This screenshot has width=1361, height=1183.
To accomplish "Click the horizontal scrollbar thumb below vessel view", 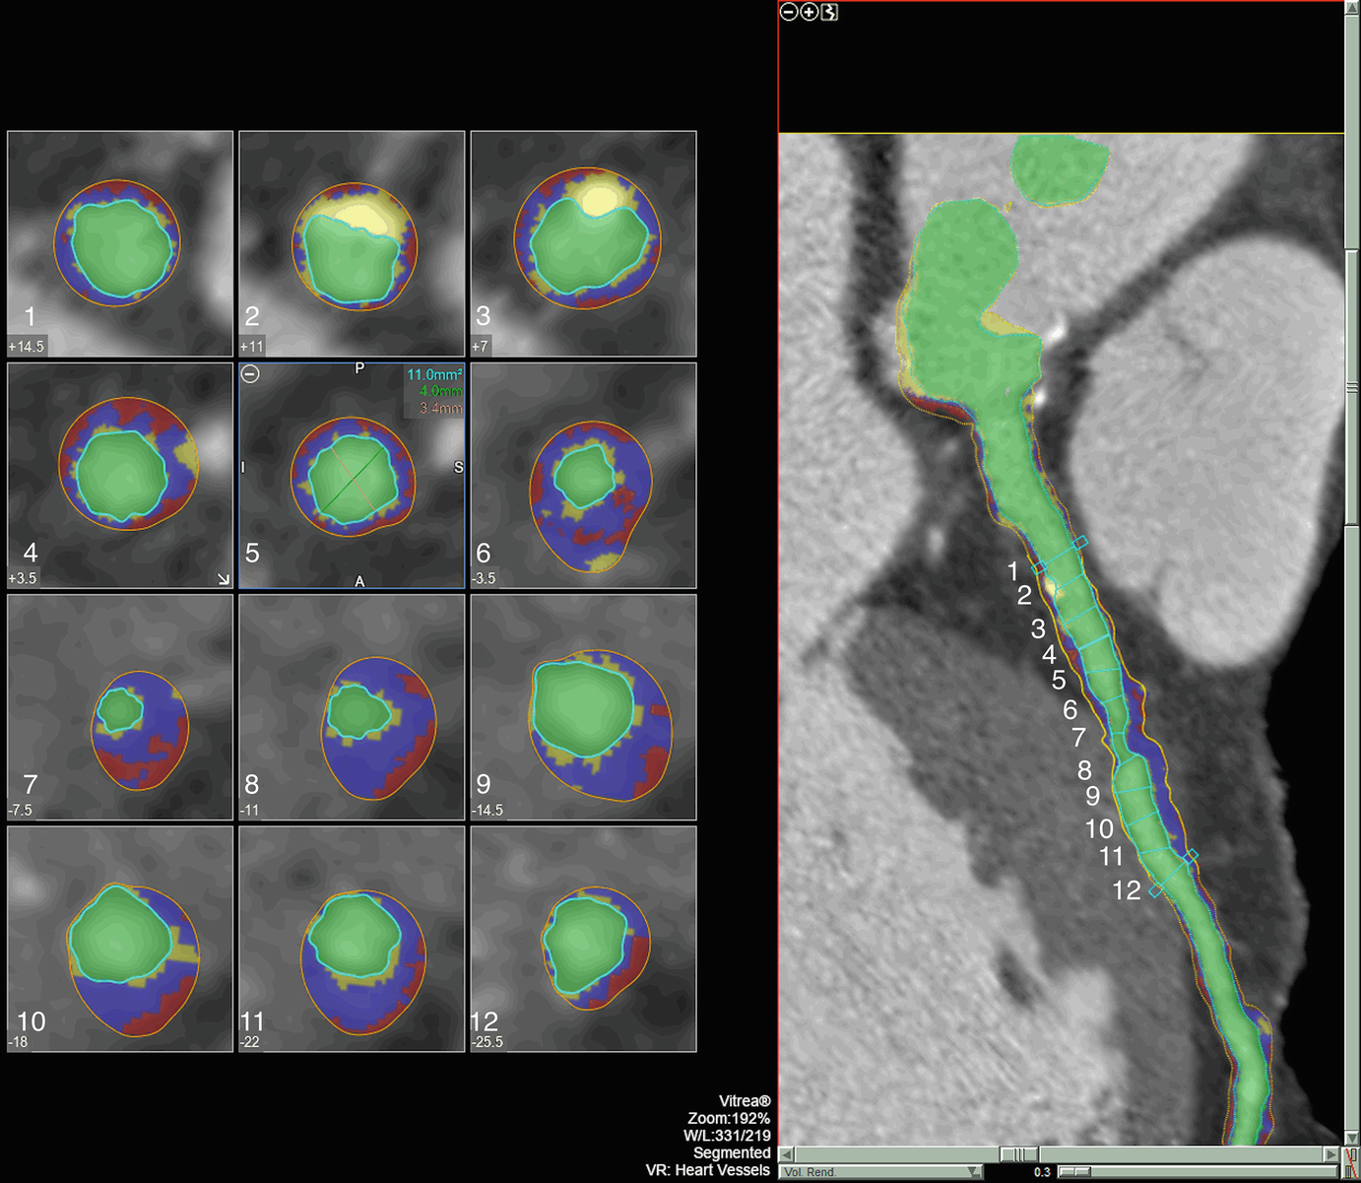I will tap(1019, 1154).
